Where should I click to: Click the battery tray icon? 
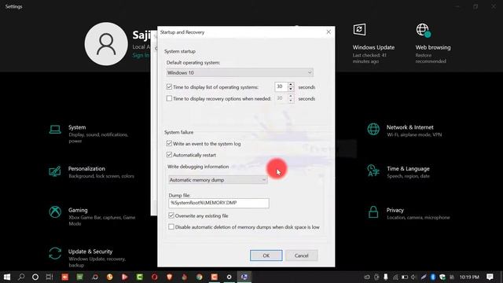point(405,277)
